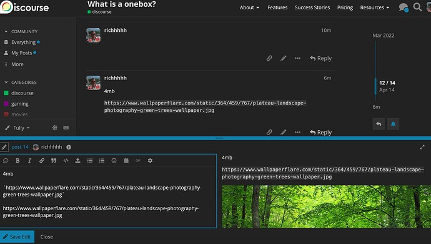The height and width of the screenshot is (244, 431).
Task: Click the GIF toolbar icon
Action: click(138, 161)
